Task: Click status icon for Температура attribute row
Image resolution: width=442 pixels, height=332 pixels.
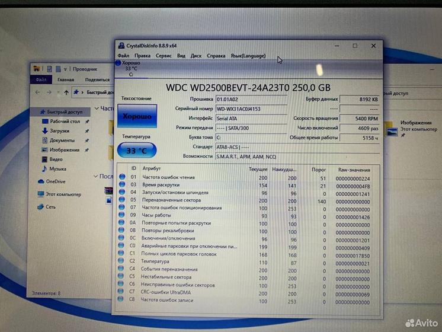Action: (121, 261)
